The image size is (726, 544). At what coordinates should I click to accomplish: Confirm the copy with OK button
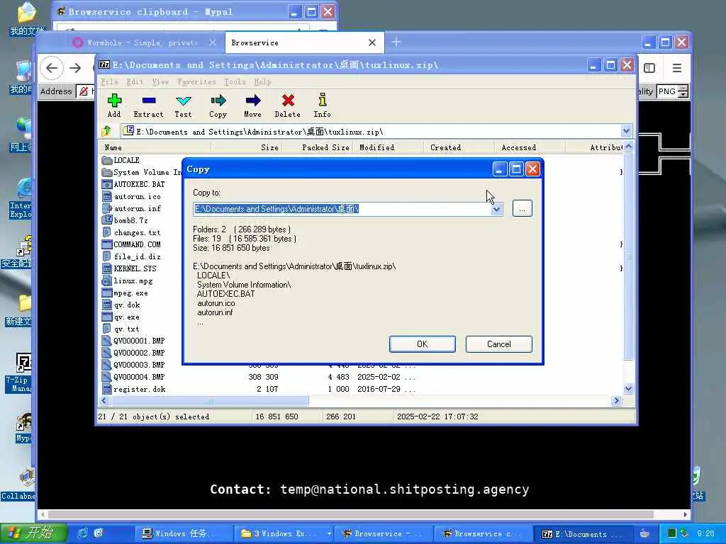(x=423, y=344)
